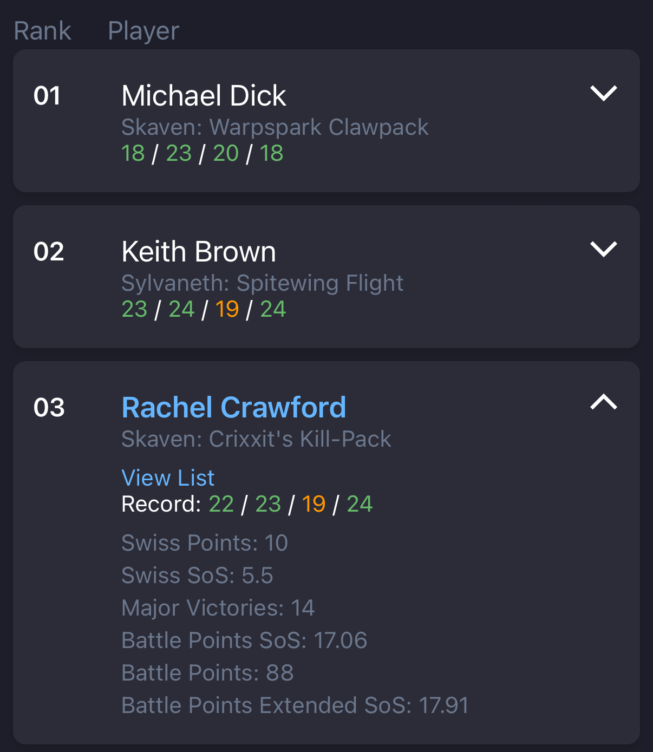Click the Swiss Points: 10 stat
This screenshot has width=653, height=752.
tap(205, 543)
